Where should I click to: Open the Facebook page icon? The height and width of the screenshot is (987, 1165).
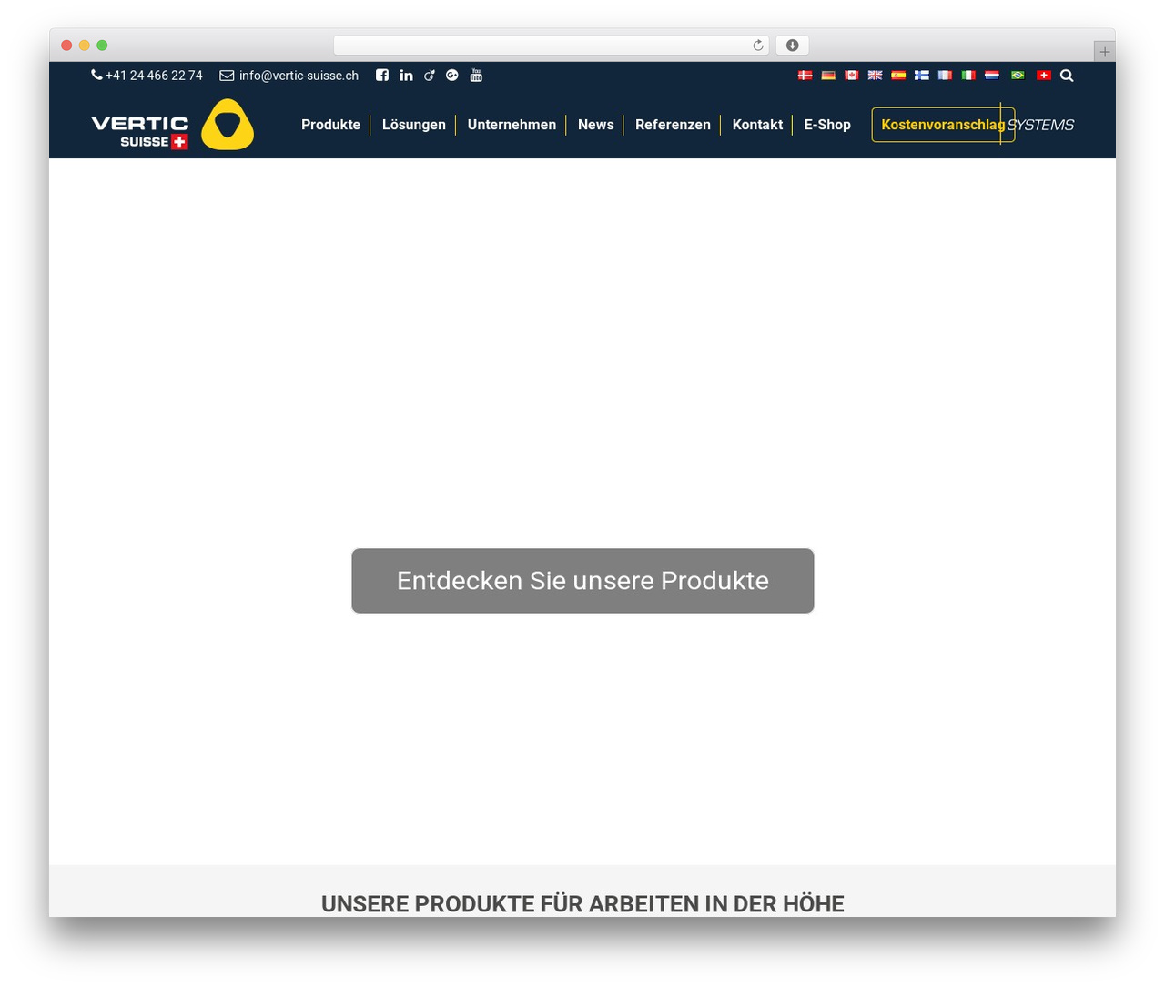382,76
